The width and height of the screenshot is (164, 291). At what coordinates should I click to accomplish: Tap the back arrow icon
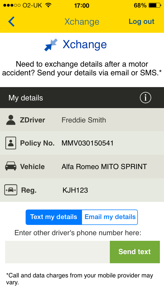point(12,22)
